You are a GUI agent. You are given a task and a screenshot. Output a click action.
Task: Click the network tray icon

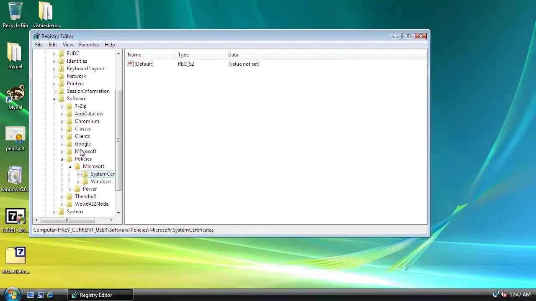496,294
